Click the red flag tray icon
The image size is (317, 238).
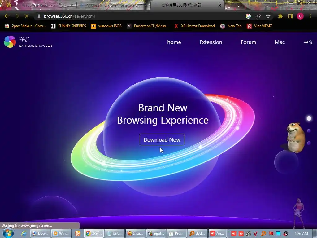tap(271, 234)
